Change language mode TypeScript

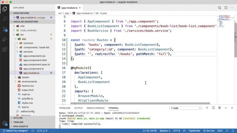(194, 131)
